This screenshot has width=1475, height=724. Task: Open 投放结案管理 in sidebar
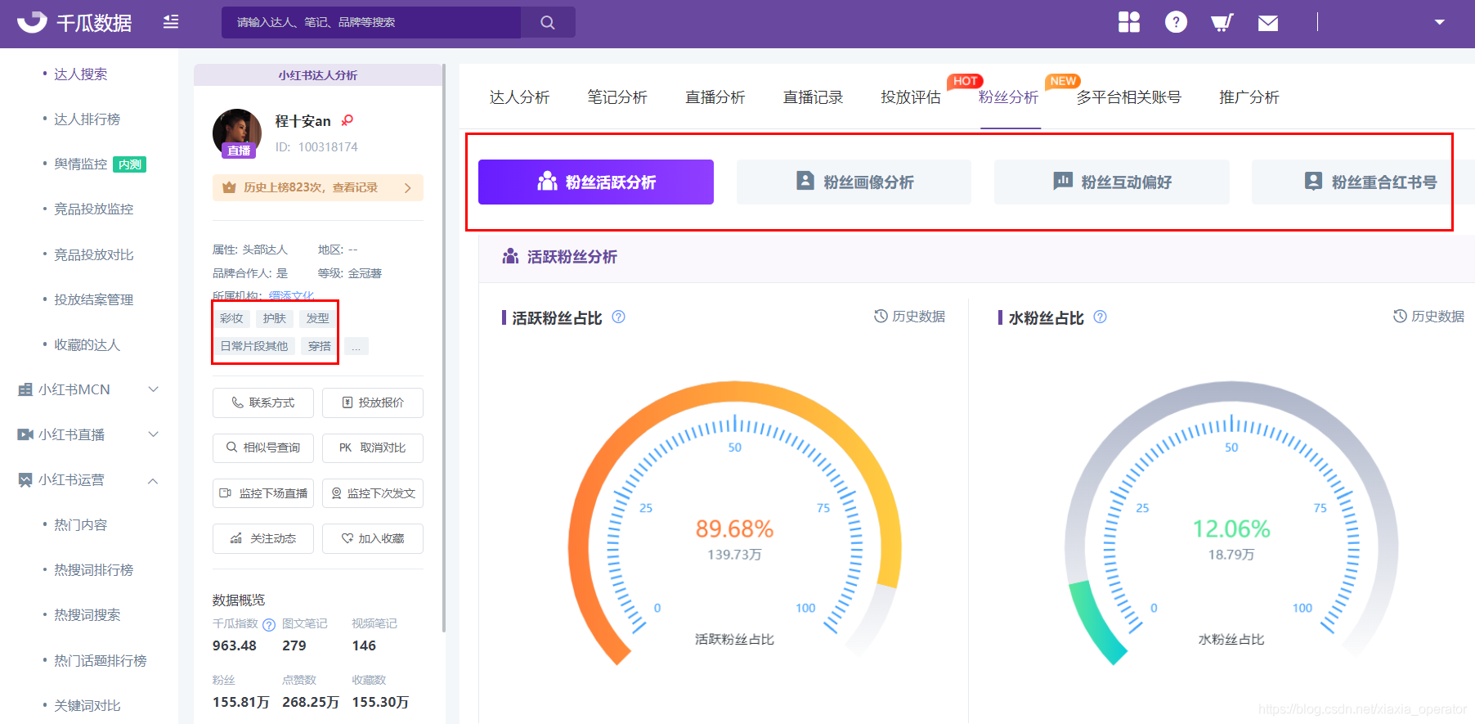point(94,299)
